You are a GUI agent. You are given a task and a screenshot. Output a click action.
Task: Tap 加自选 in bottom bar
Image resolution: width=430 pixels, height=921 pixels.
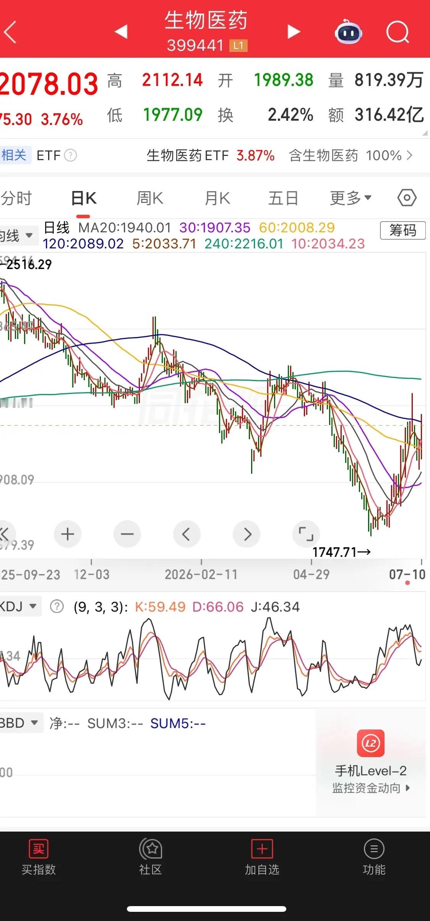pos(262,856)
